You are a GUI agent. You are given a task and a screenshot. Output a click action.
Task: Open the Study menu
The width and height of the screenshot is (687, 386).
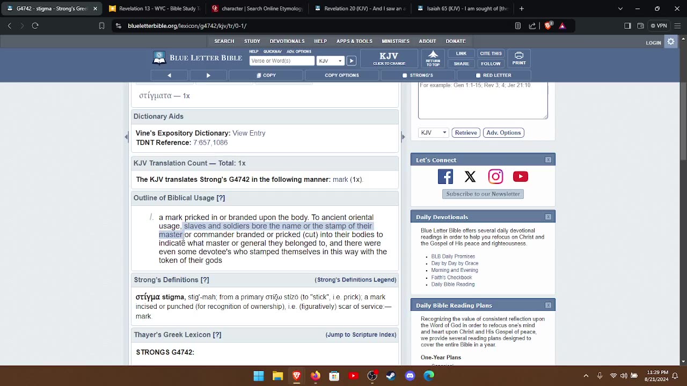point(252,41)
